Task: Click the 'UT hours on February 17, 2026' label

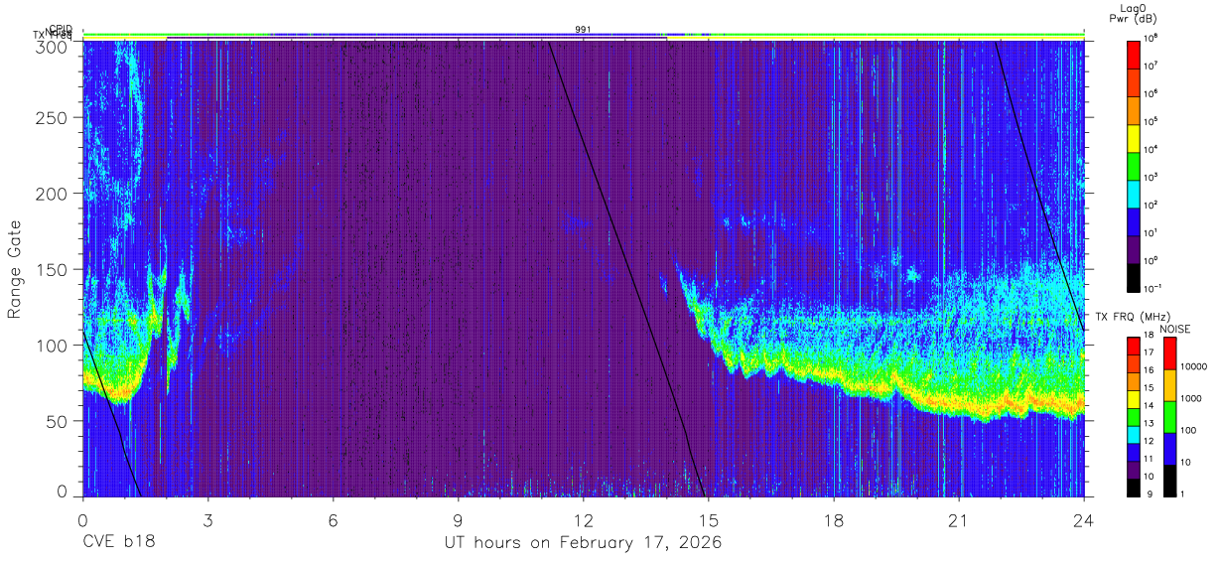Action: (x=583, y=543)
